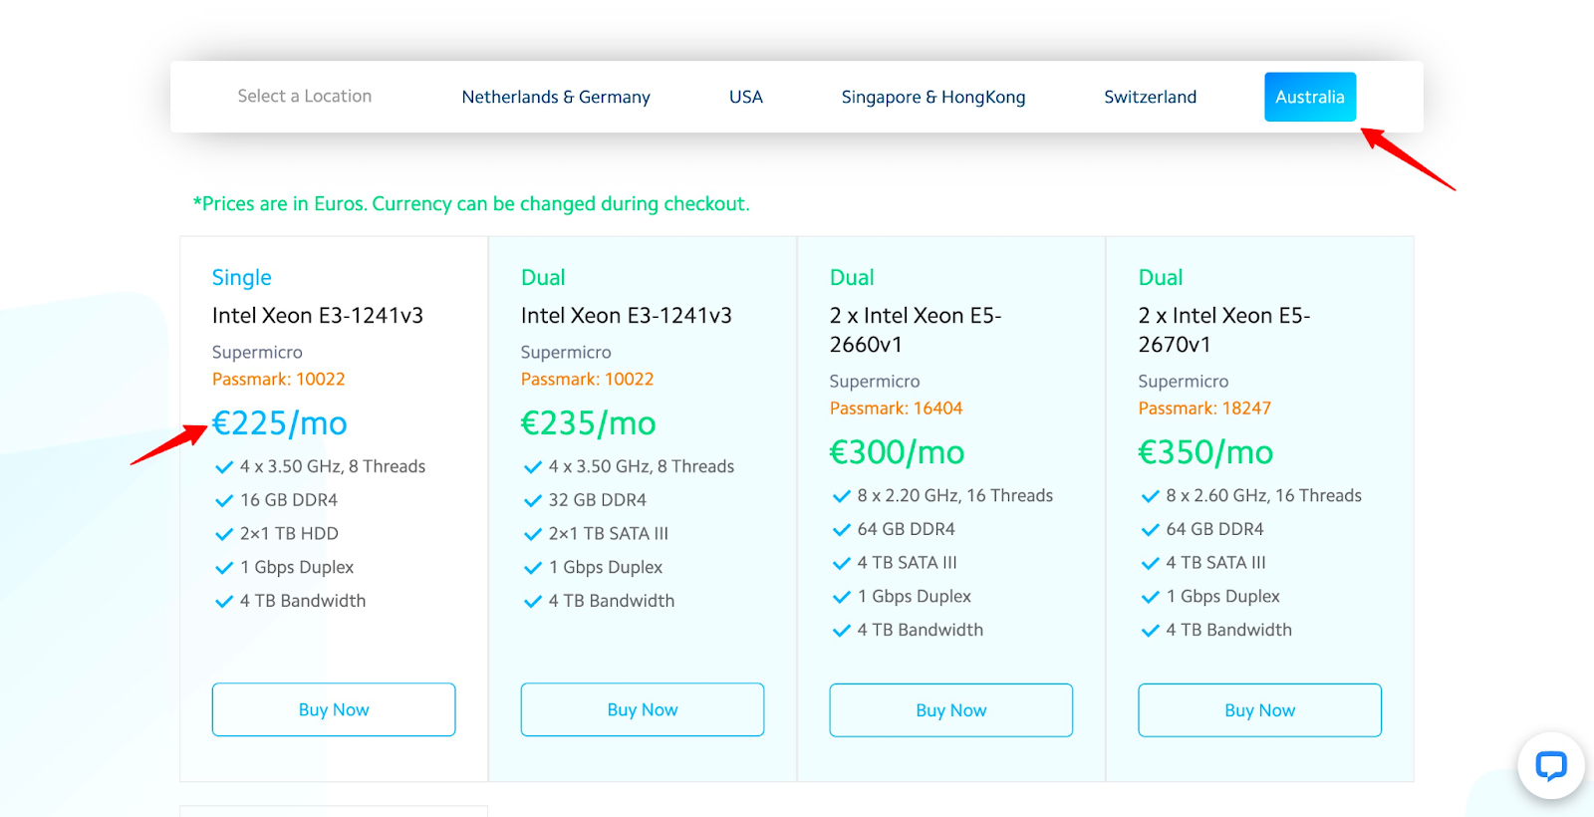Choose Singapore & HongKong location tab
The width and height of the screenshot is (1594, 817).
point(932,97)
